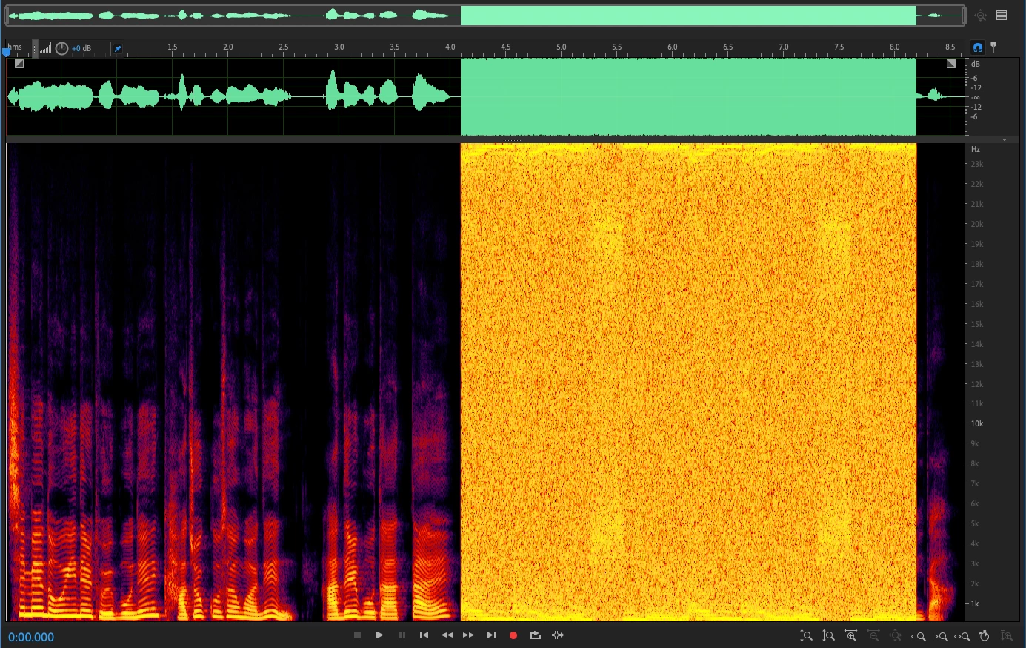
Task: Click the Stop playback button
Action: pyautogui.click(x=357, y=635)
